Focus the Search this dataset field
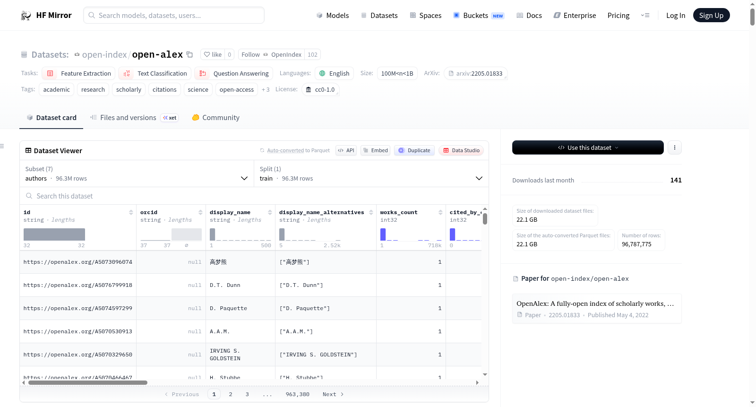The image size is (756, 407). pyautogui.click(x=254, y=196)
